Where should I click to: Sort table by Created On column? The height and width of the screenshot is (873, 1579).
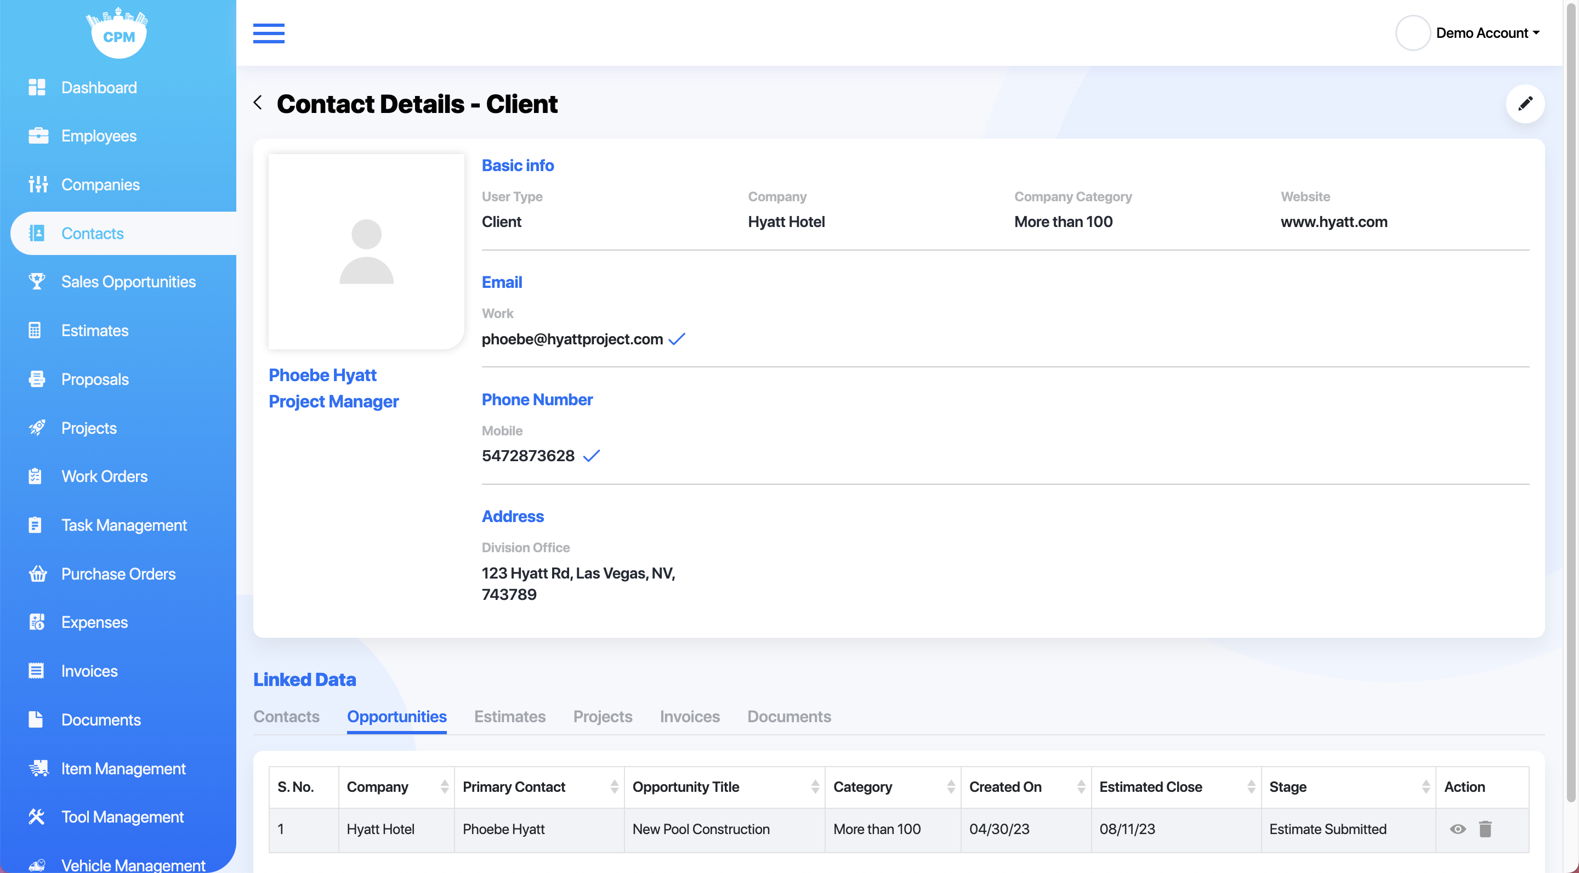[1081, 787]
